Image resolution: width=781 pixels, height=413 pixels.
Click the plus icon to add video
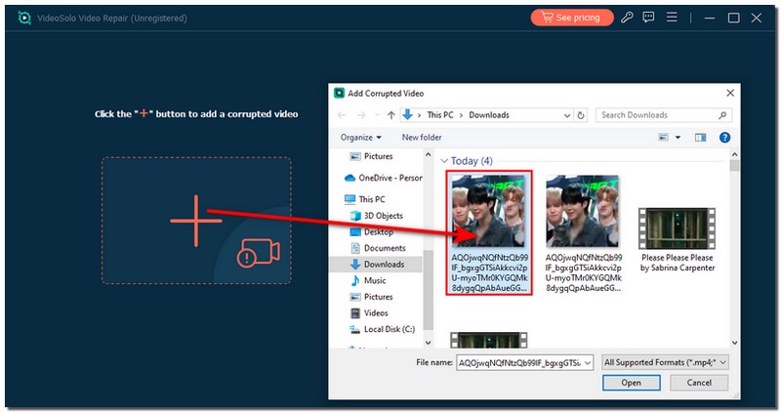196,221
